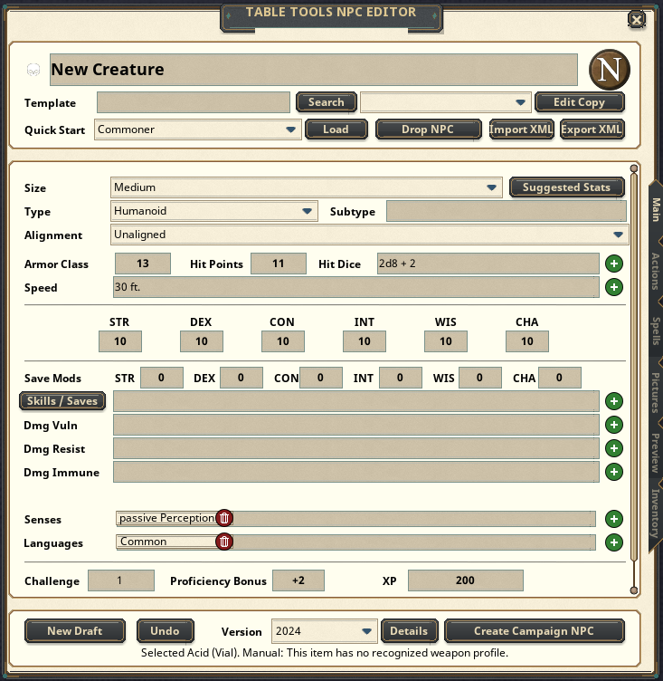Remove the Common language with trash icon
The image size is (663, 681).
click(x=224, y=542)
